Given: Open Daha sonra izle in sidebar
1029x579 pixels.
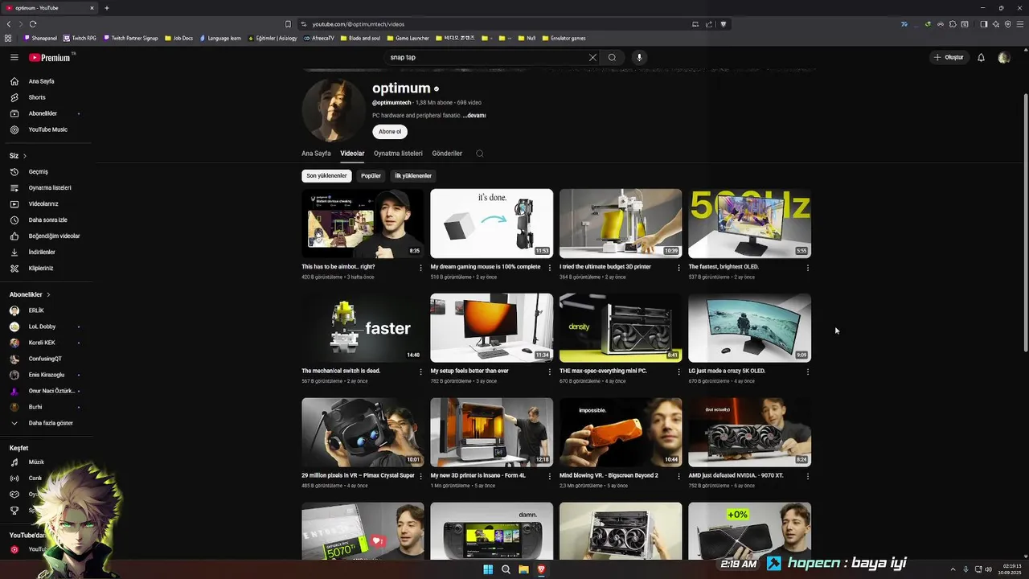Looking at the screenshot, I should point(48,220).
